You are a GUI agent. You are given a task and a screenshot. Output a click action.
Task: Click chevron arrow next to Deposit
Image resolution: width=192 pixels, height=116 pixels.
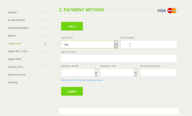(45, 12)
